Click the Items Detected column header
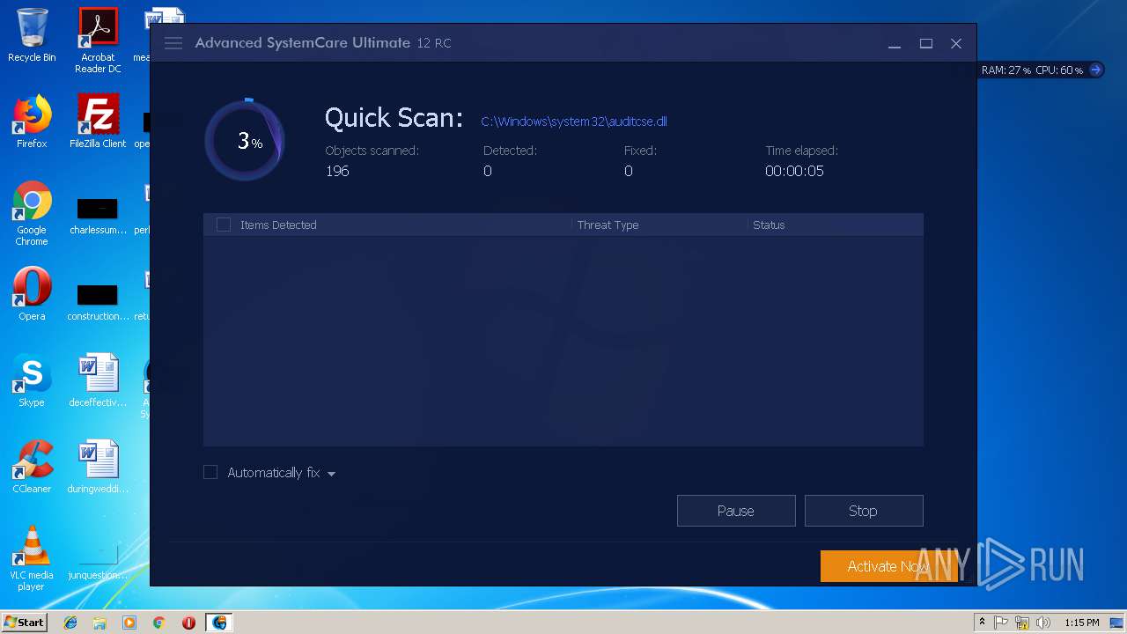This screenshot has height=634, width=1127. [x=278, y=225]
